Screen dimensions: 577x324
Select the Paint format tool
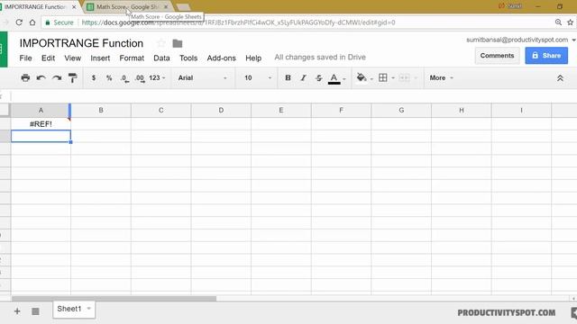72,78
